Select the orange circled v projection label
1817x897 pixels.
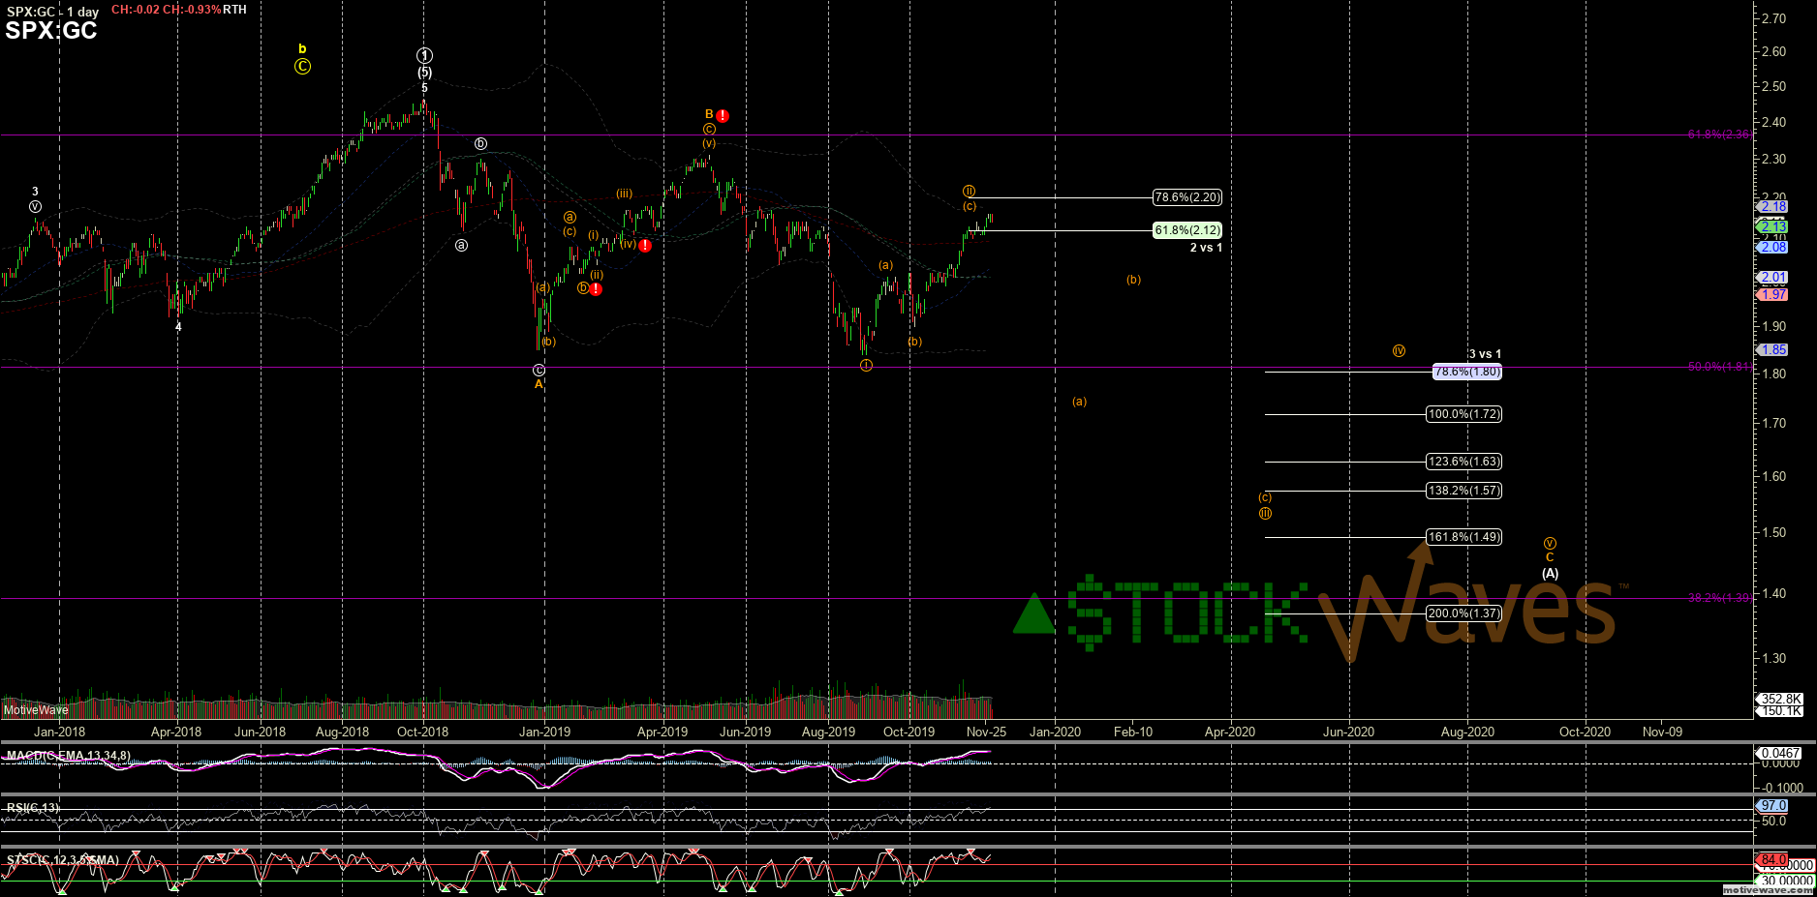coord(1550,544)
